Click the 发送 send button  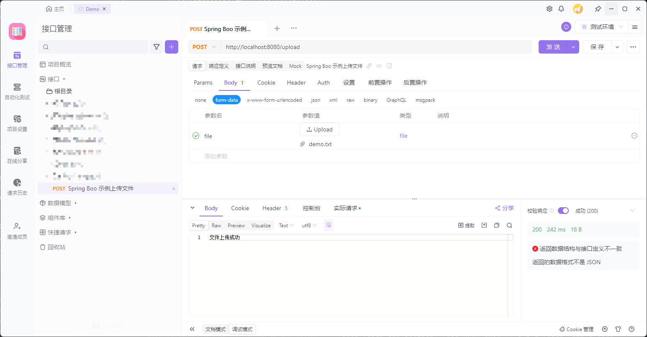tap(553, 47)
